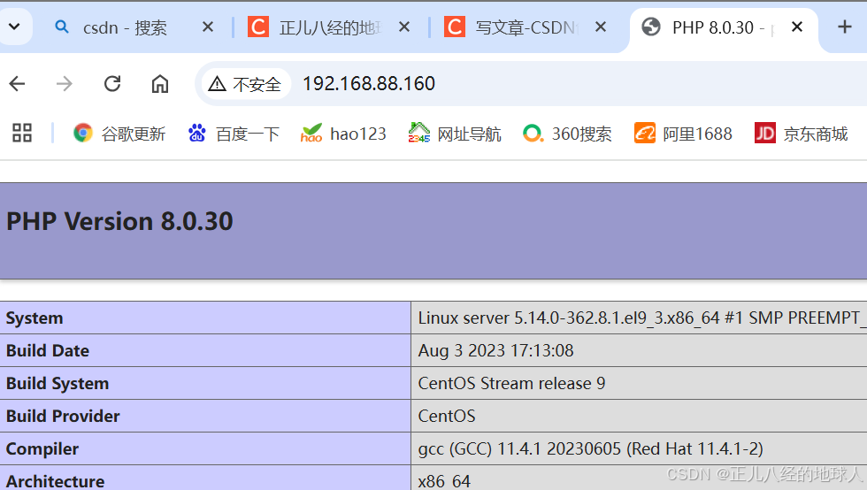This screenshot has height=490, width=867.
Task: Click the 'Build System' row label
Action: [x=58, y=383]
